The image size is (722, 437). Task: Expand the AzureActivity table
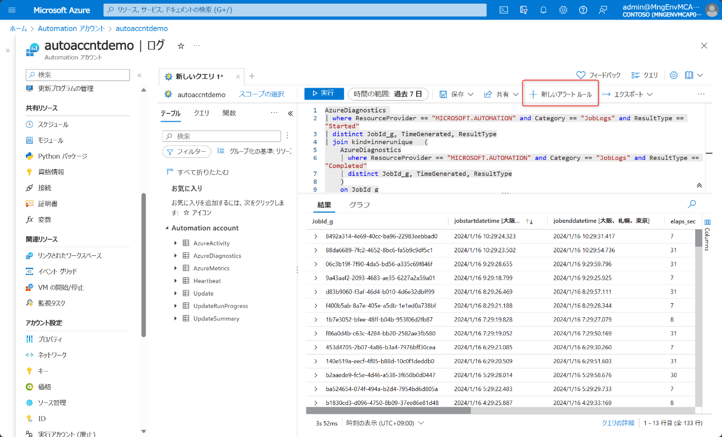coord(176,243)
